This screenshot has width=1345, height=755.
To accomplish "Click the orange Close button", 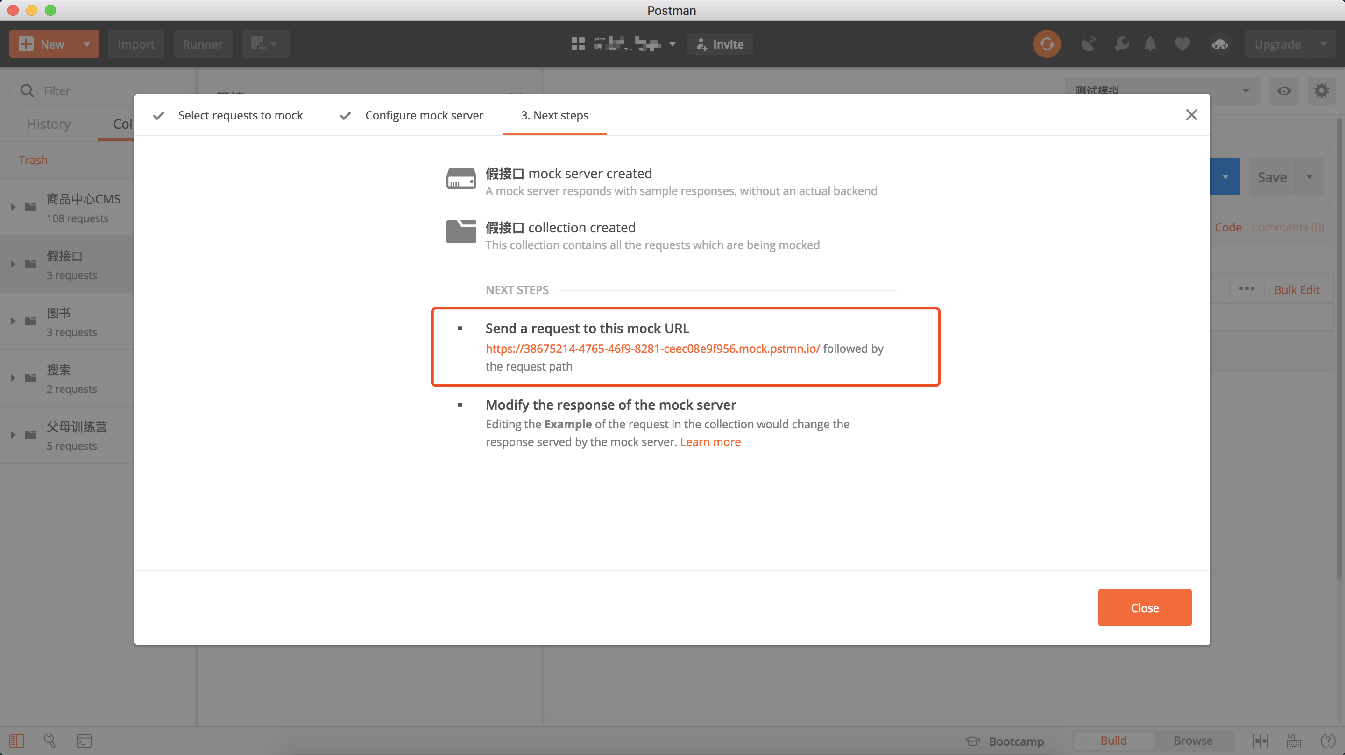I will click(1145, 608).
